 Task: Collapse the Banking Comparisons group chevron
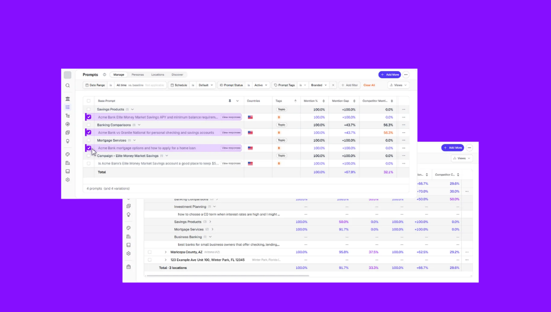pyautogui.click(x=139, y=125)
